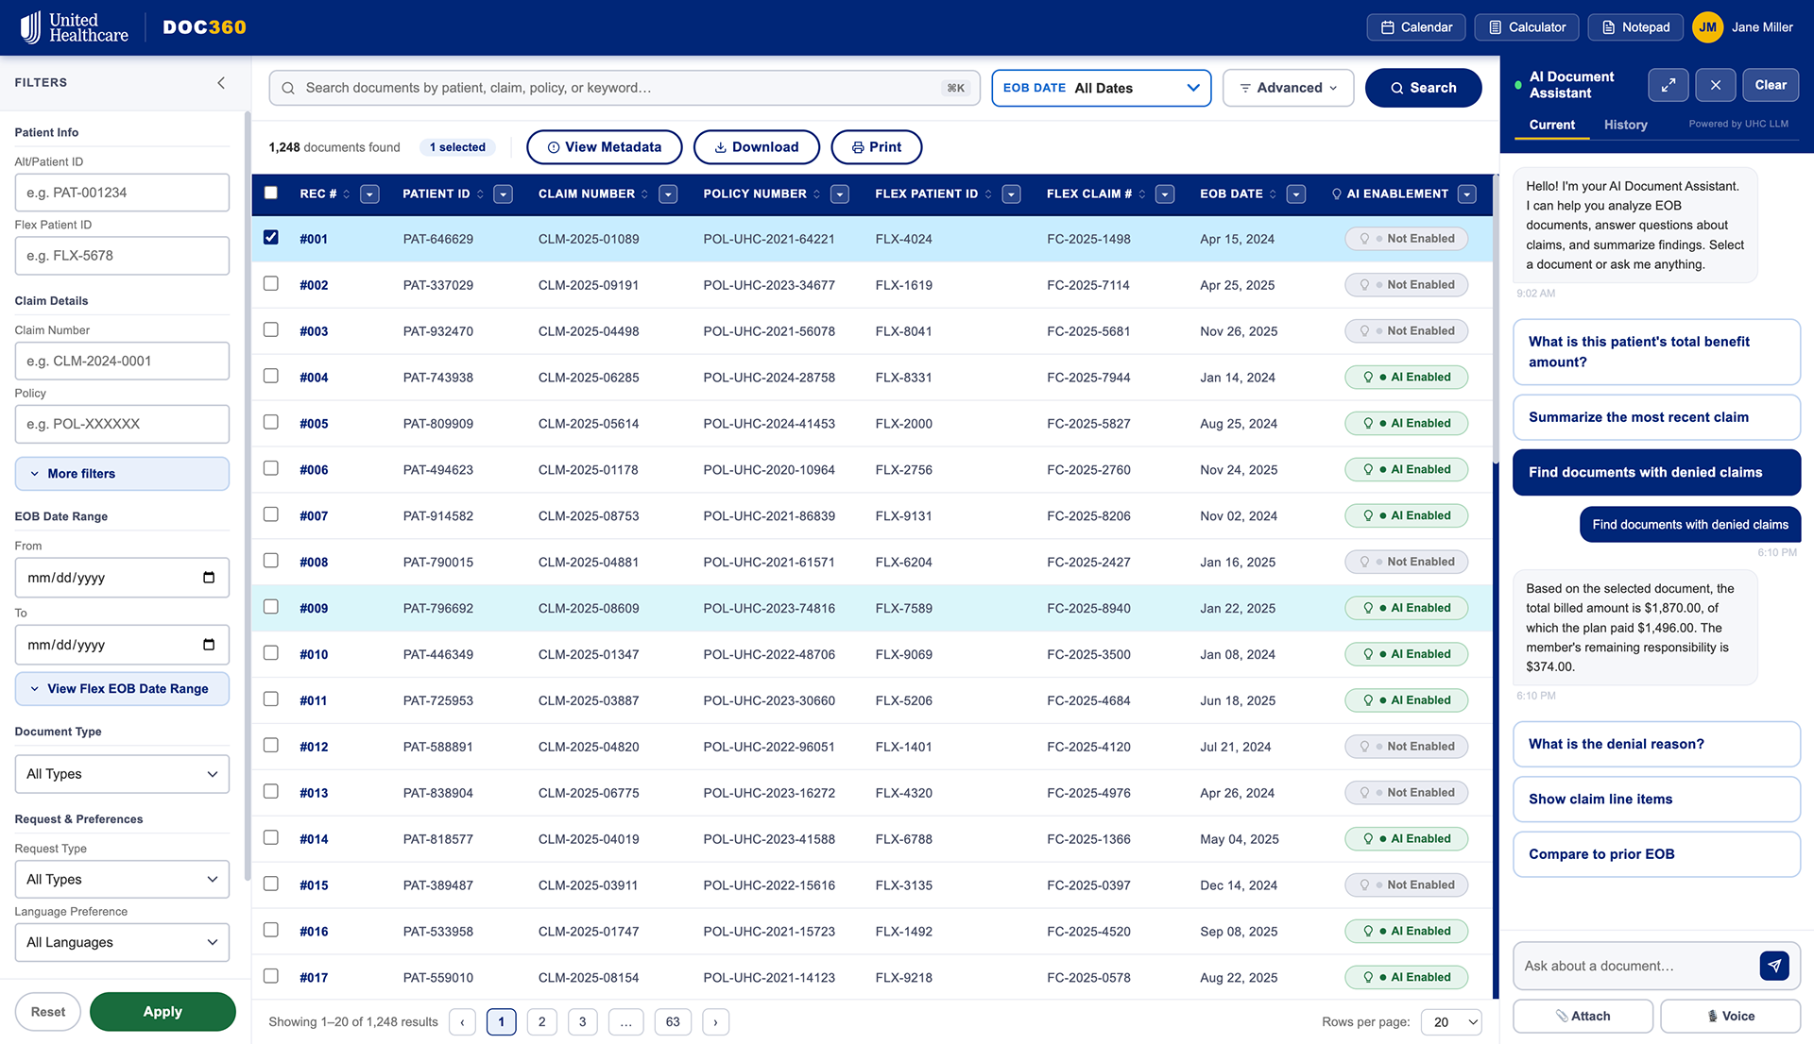This screenshot has width=1814, height=1044.
Task: Click the Apply filters button
Action: pyautogui.click(x=162, y=1011)
